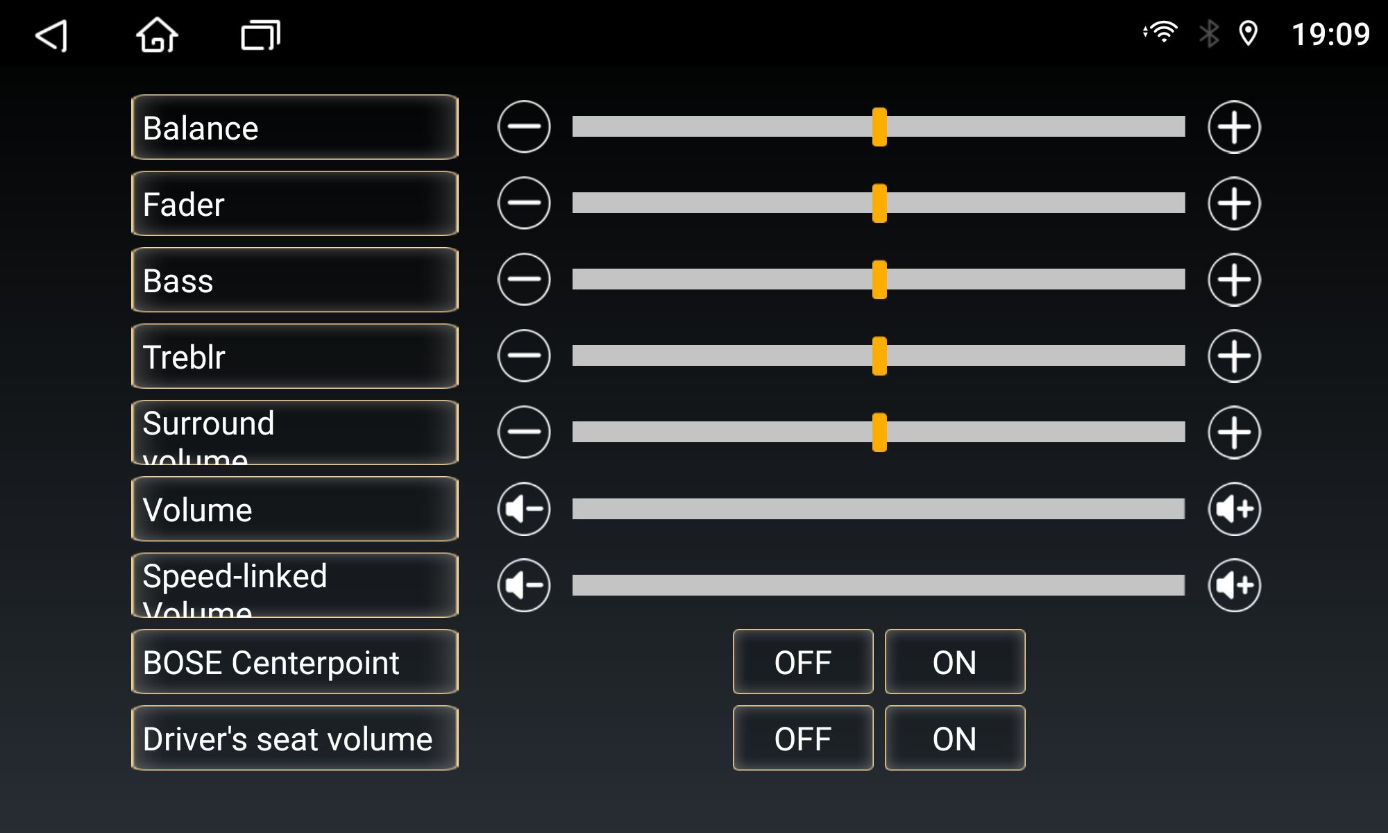The width and height of the screenshot is (1388, 833).
Task: Turn BOSE Centerpoint ON
Action: click(955, 662)
